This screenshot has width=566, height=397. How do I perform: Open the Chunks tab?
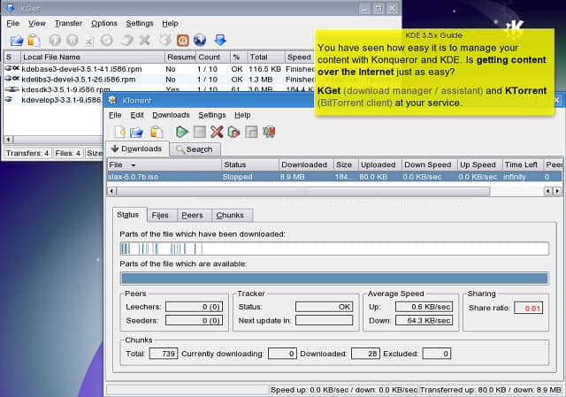[x=230, y=216]
